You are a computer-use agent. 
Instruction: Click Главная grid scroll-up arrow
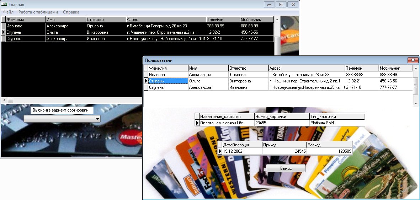[277, 19]
